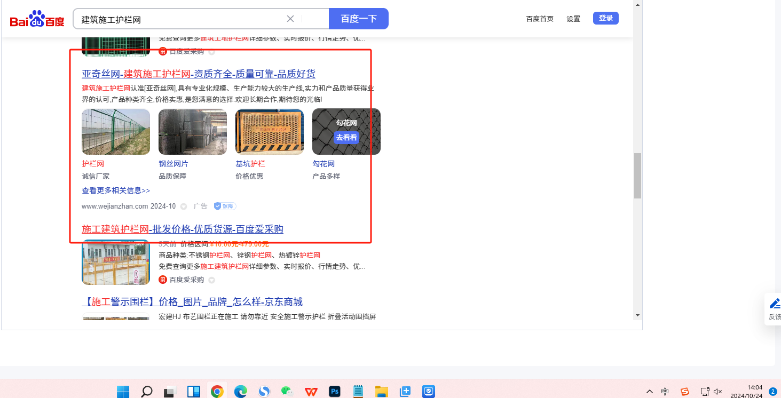This screenshot has height=398, width=781.
Task: Click the 基坑护栏 orange fence thumbnail
Action: pyautogui.click(x=269, y=132)
